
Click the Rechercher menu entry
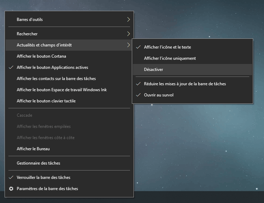point(27,34)
